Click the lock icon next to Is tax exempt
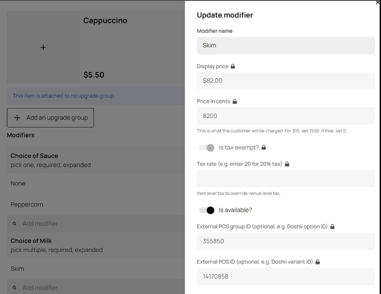The width and height of the screenshot is (381, 294). tap(263, 147)
